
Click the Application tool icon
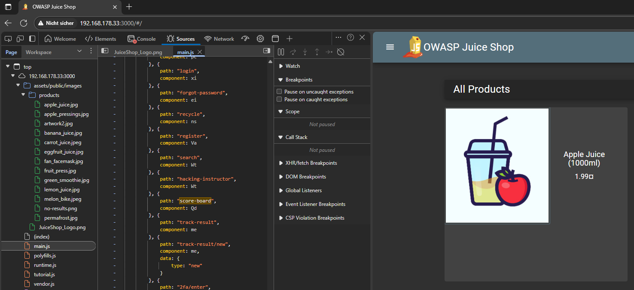275,39
